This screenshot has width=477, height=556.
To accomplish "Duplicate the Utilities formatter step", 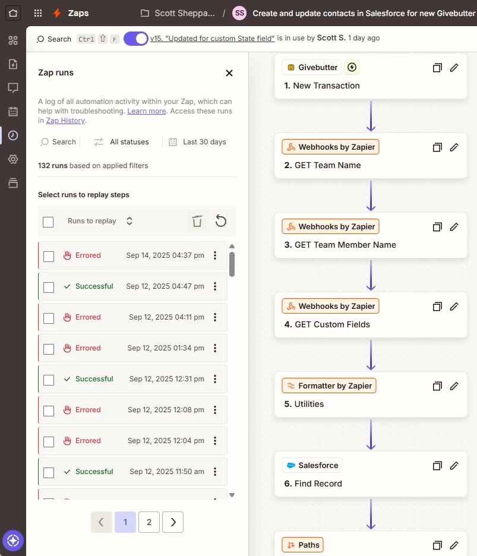I will [437, 386].
